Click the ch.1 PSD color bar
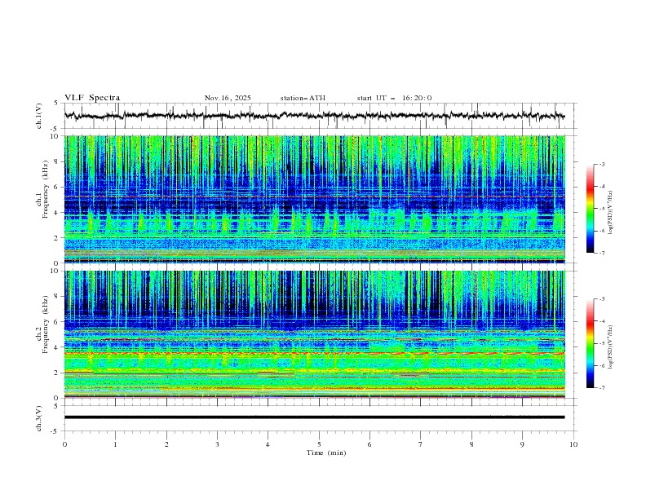Image resolution: width=646 pixels, height=499 pixels. 590,209
